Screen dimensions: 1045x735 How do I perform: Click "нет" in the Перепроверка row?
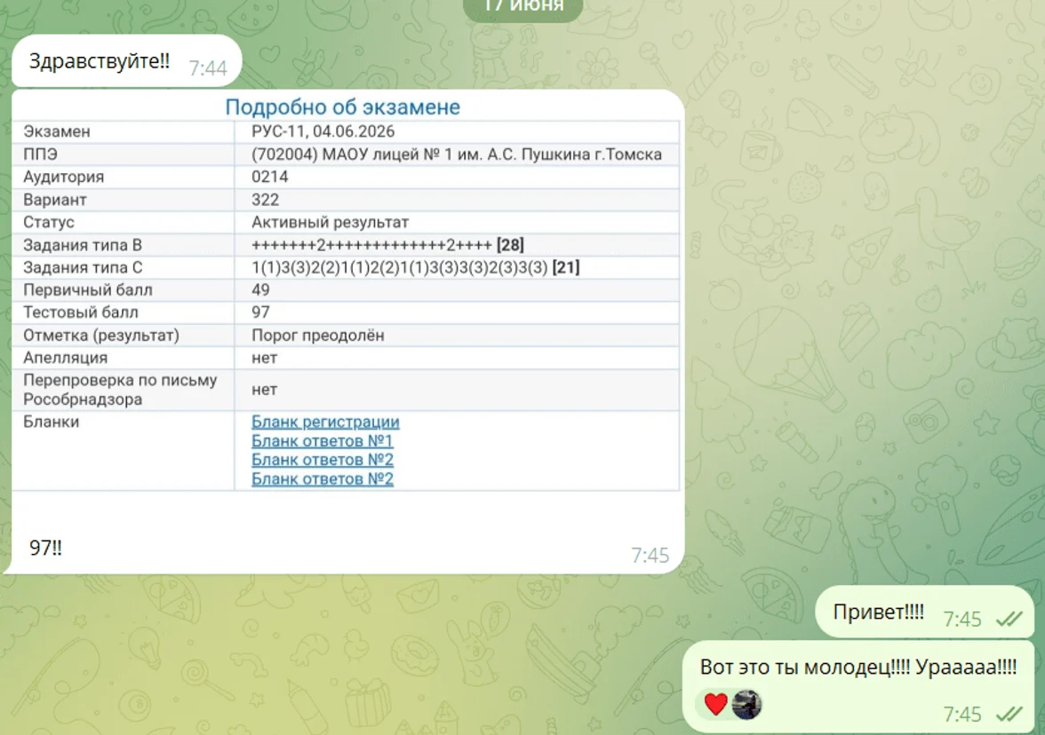click(x=264, y=390)
